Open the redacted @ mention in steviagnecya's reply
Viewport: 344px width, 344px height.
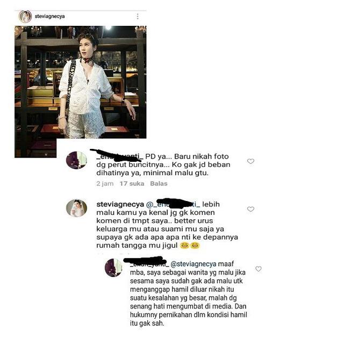point(173,204)
